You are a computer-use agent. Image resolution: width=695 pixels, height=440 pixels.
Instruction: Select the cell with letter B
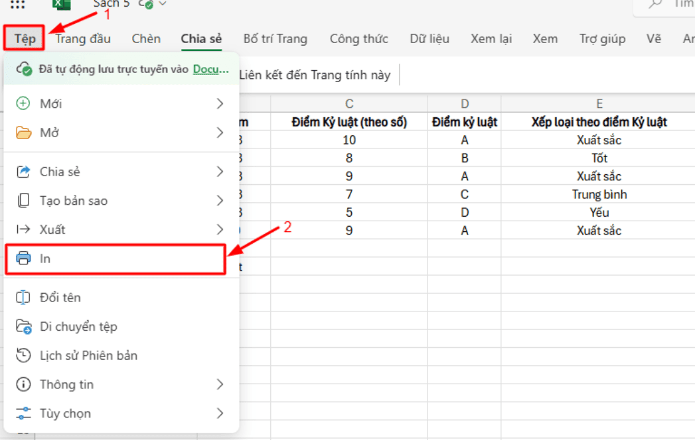pyautogui.click(x=465, y=158)
